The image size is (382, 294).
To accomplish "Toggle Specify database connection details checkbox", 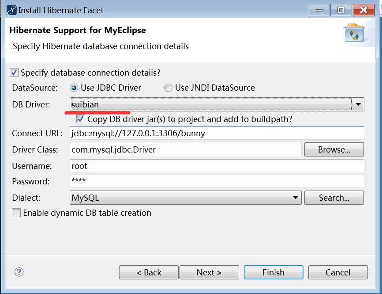I will click(14, 73).
